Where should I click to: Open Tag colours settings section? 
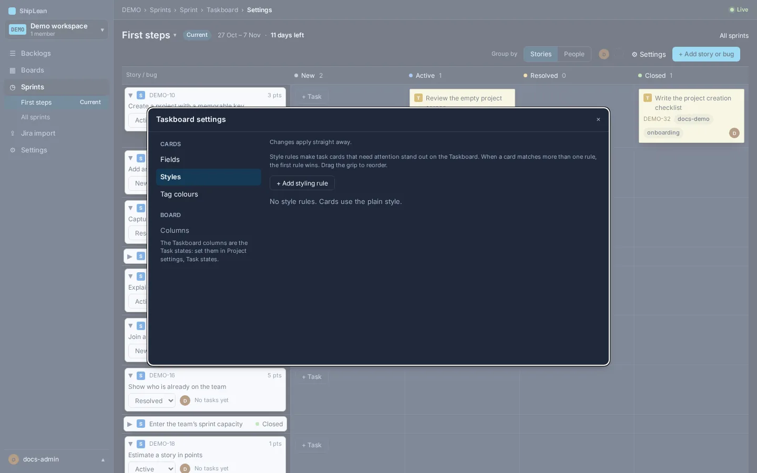point(209,194)
